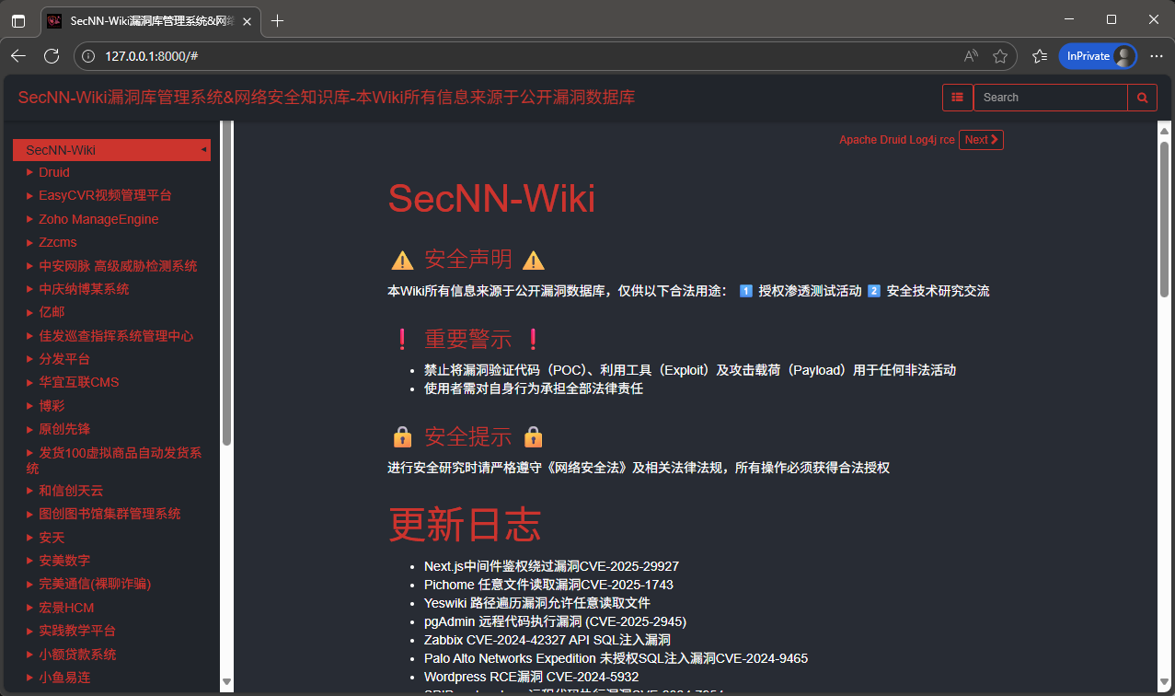Click the main page scrollbar down arrow
The width and height of the screenshot is (1175, 696).
tap(1164, 683)
